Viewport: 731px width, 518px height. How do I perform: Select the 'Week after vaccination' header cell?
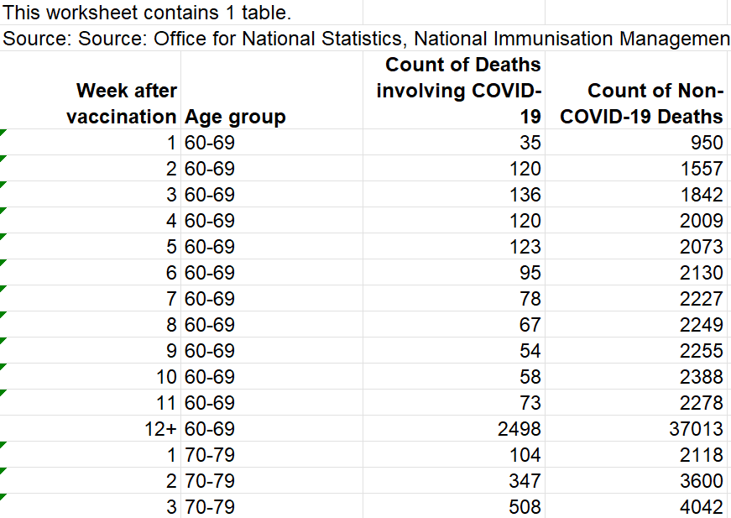[90, 90]
